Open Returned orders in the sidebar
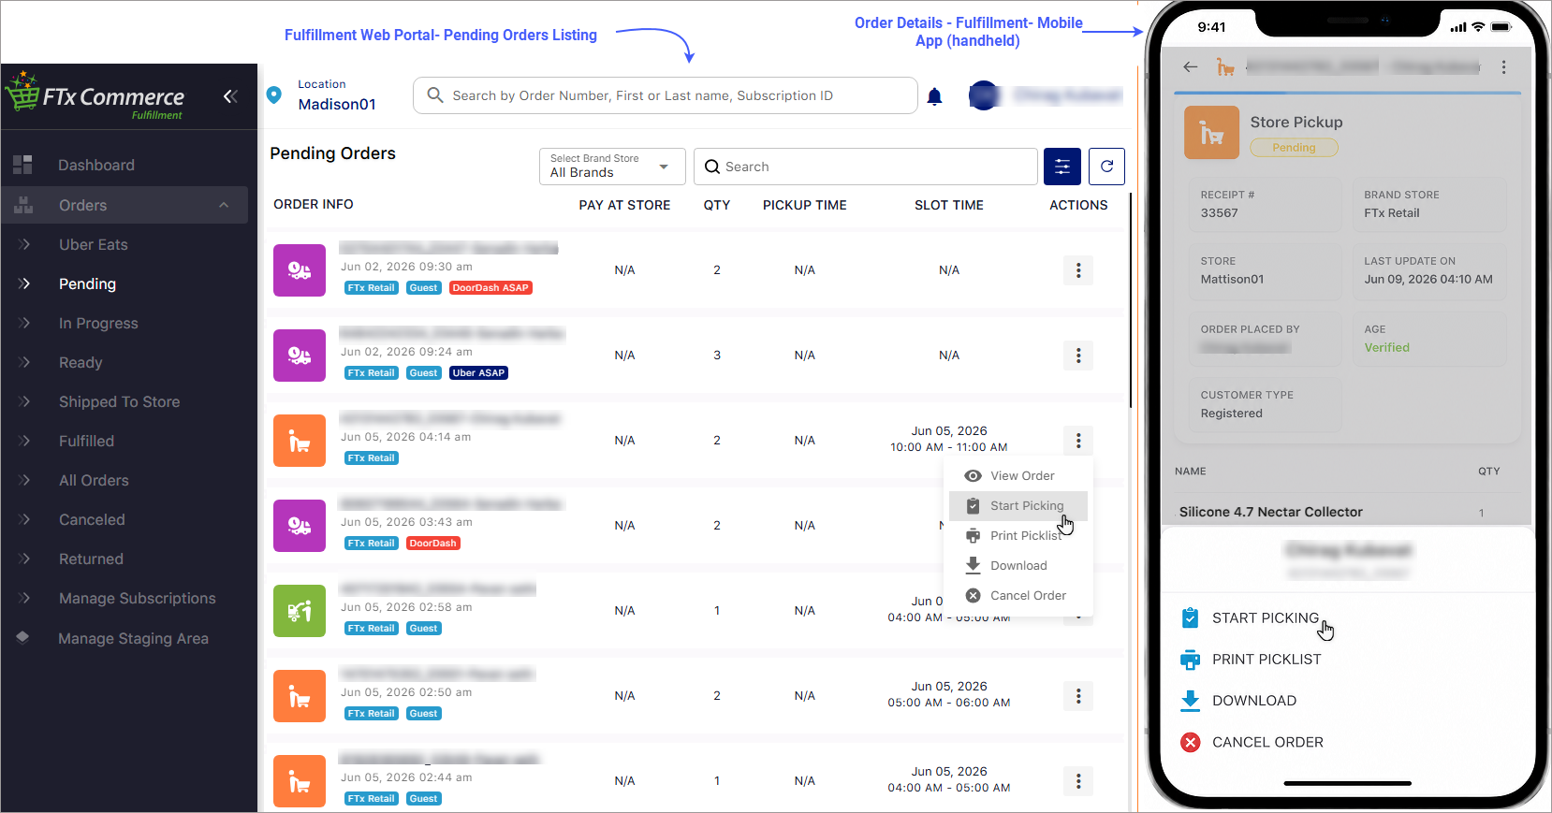This screenshot has height=813, width=1552. pos(91,559)
